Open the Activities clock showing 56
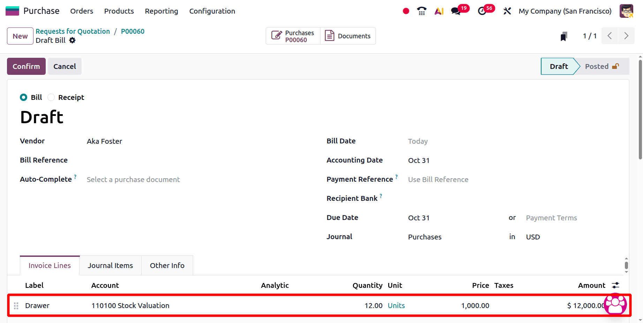The image size is (643, 323). pyautogui.click(x=482, y=11)
